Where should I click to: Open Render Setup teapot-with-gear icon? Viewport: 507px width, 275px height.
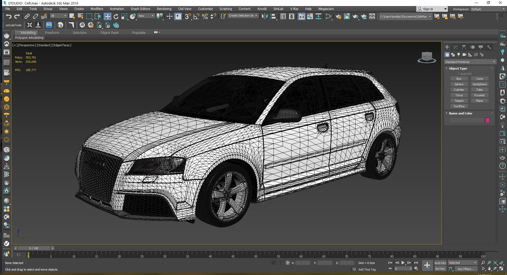(x=338, y=17)
